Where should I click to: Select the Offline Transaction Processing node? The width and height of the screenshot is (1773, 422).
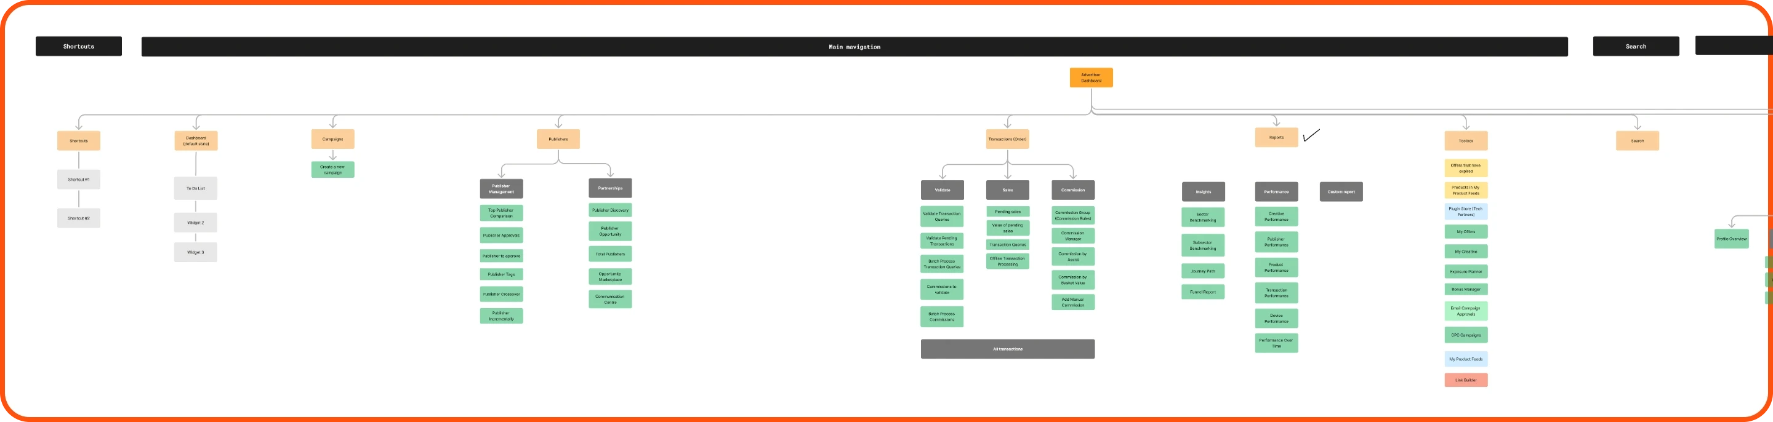click(1008, 261)
